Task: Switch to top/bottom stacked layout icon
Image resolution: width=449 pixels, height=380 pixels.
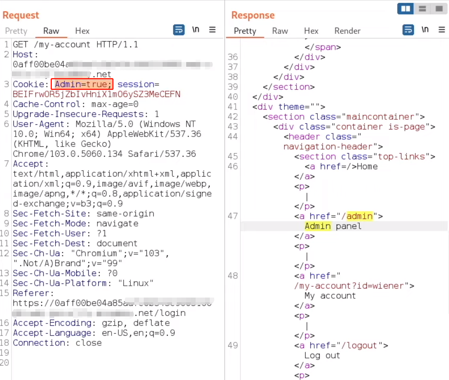Action: click(x=422, y=8)
